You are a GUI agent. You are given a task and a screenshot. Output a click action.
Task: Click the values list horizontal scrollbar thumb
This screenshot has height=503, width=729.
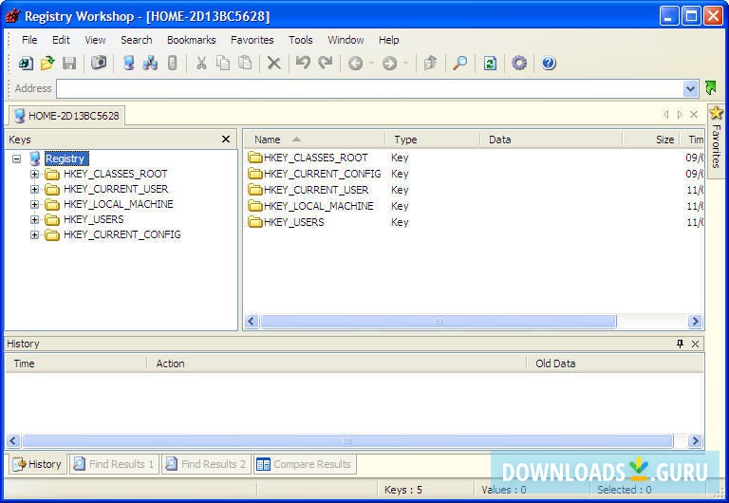[x=439, y=321]
